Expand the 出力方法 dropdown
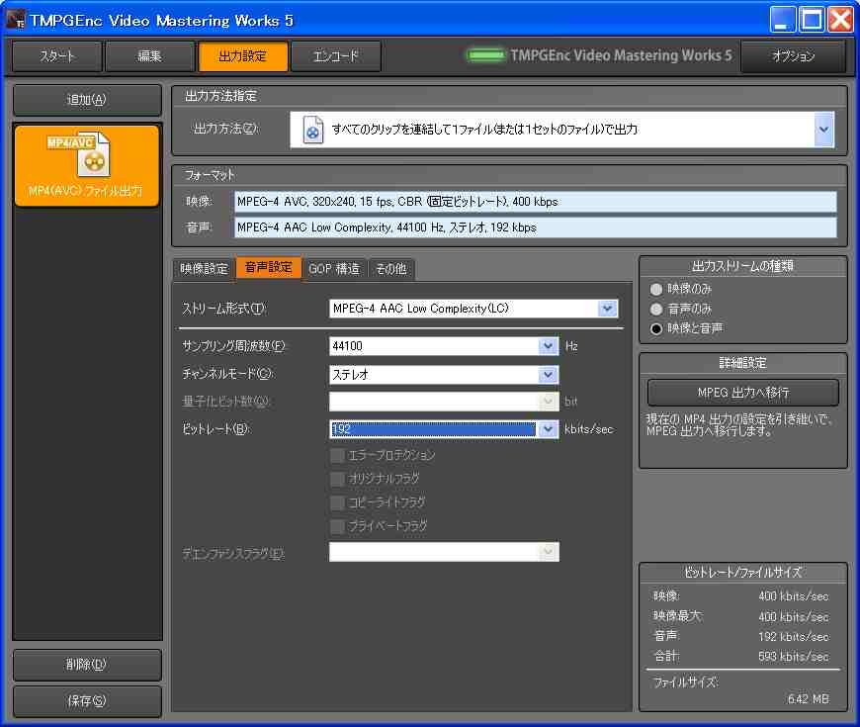 [823, 130]
